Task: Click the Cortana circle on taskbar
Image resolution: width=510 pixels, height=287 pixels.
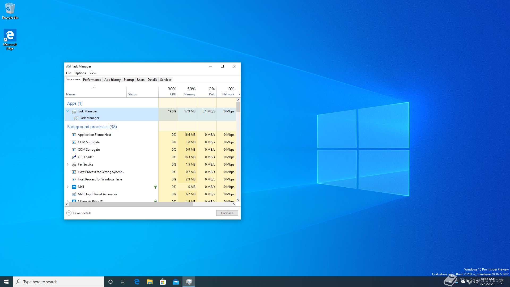Action: coord(110,282)
